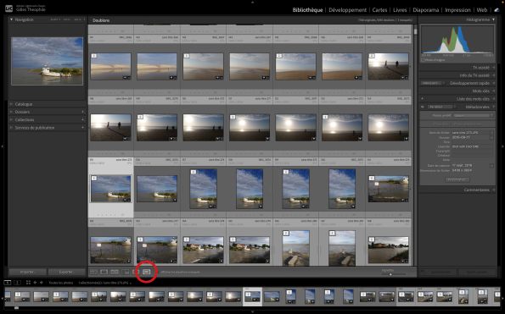Hide left panels with the left edge arrow
This screenshot has height=314, width=505.
2,146
